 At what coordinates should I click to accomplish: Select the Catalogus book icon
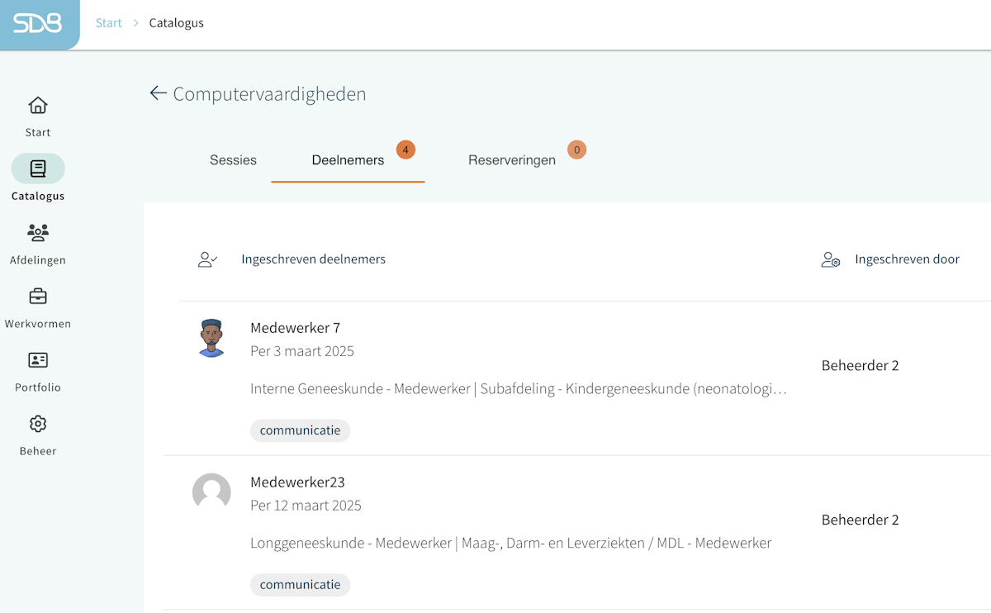(38, 169)
